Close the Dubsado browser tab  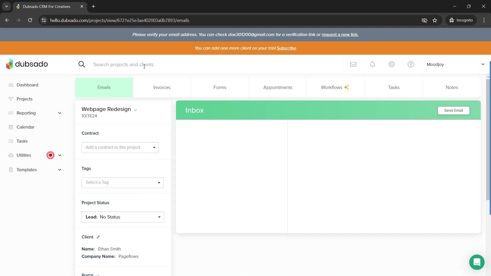click(x=82, y=6)
